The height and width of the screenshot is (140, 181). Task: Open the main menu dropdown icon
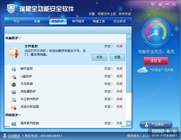pos(152,4)
